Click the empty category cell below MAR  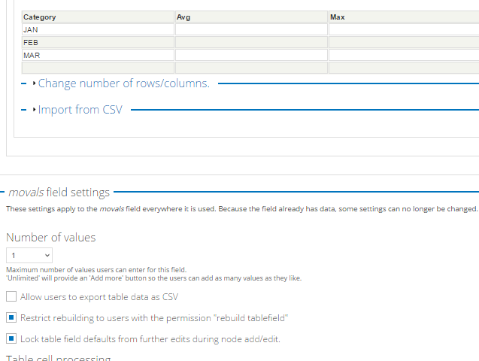(98, 68)
